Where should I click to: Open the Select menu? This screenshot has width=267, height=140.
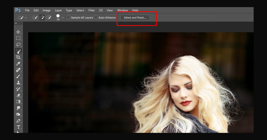[80, 10]
